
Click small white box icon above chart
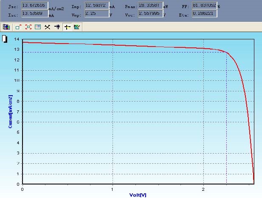click(x=5, y=39)
